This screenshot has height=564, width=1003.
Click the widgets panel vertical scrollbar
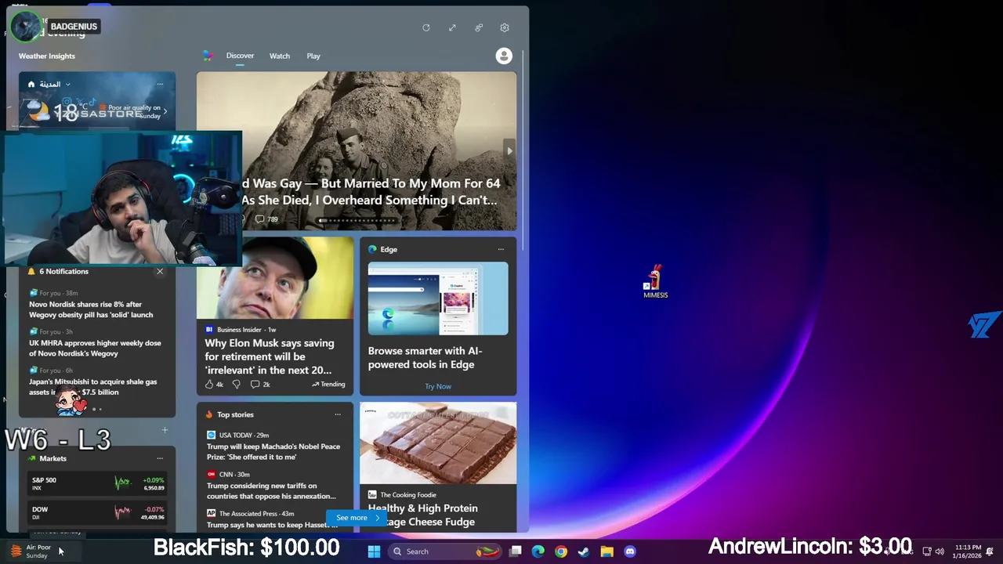click(523, 149)
